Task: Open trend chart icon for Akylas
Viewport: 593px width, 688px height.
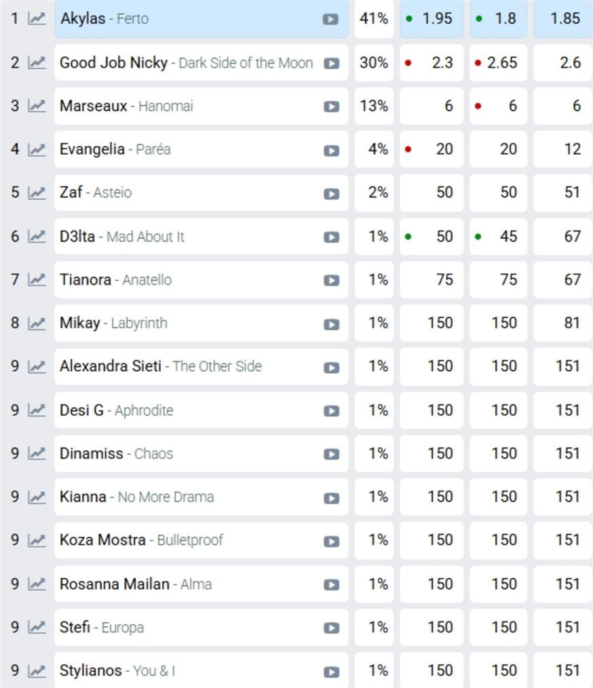Action: [37, 19]
